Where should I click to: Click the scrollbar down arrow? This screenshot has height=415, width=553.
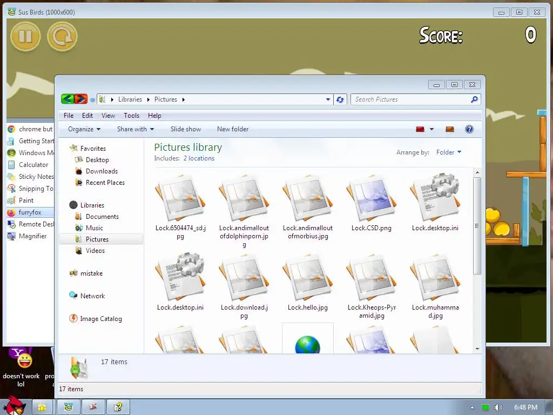point(477,349)
